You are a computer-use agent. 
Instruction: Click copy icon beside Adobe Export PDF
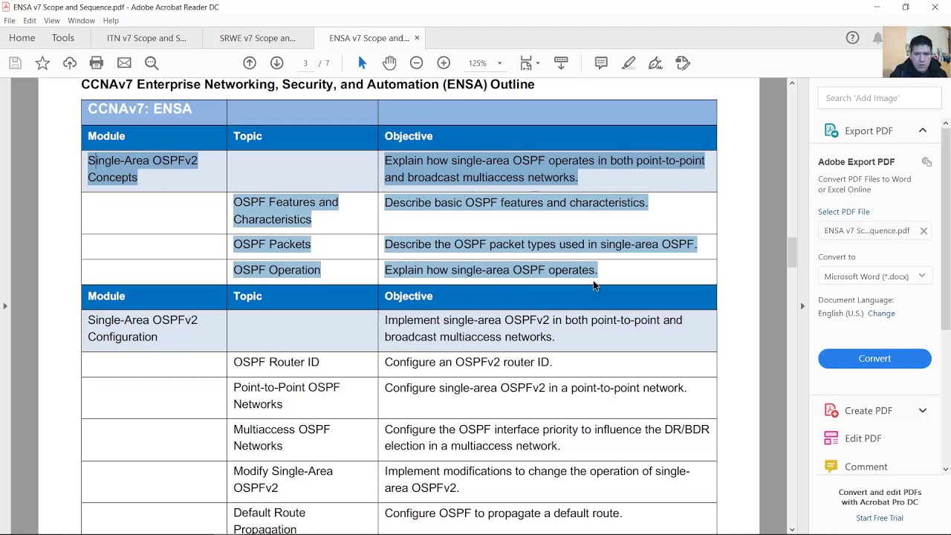click(x=926, y=162)
